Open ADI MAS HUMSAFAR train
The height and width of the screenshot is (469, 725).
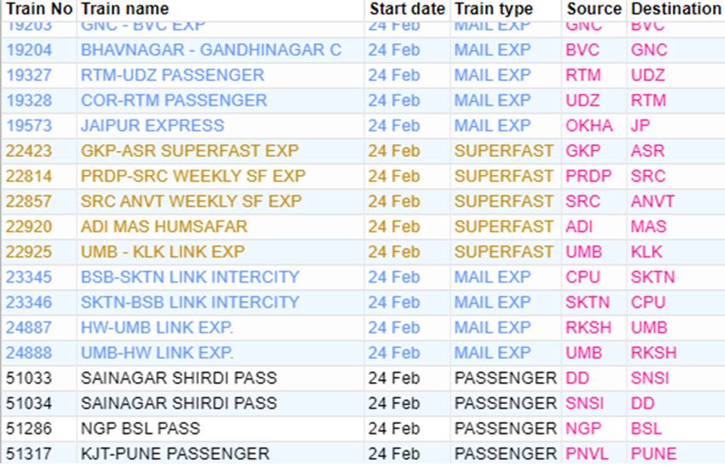pyautogui.click(x=164, y=227)
